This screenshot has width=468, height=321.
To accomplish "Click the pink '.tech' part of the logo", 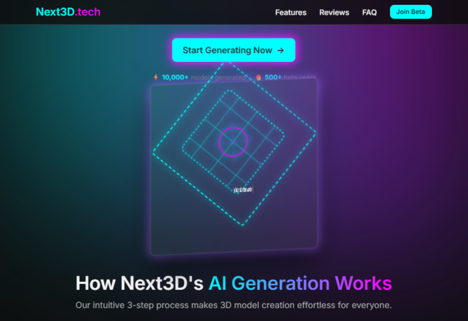I will click(86, 12).
